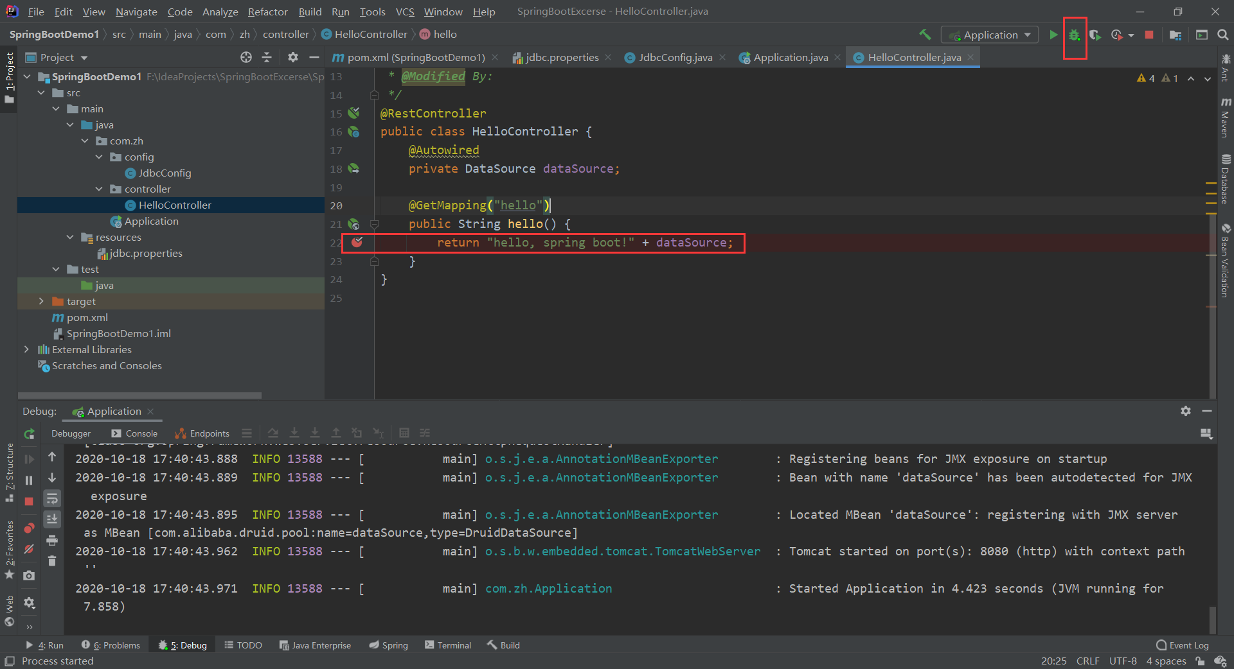Image resolution: width=1234 pixels, height=669 pixels.
Task: Collapse the config package
Action: (x=99, y=157)
